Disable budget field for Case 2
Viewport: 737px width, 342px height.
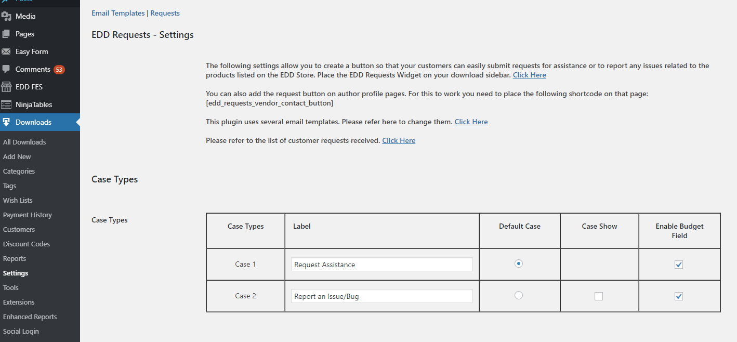click(679, 296)
